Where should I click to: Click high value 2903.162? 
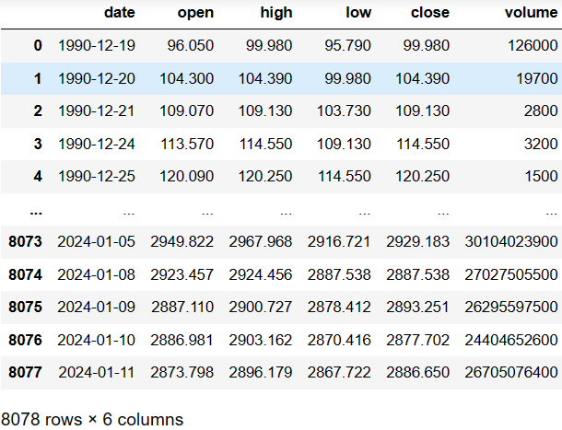point(261,340)
